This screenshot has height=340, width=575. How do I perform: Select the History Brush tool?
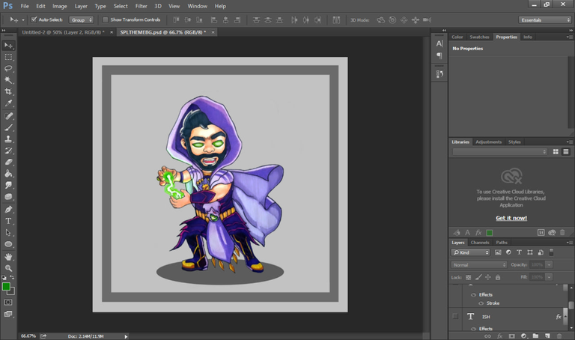(8, 151)
